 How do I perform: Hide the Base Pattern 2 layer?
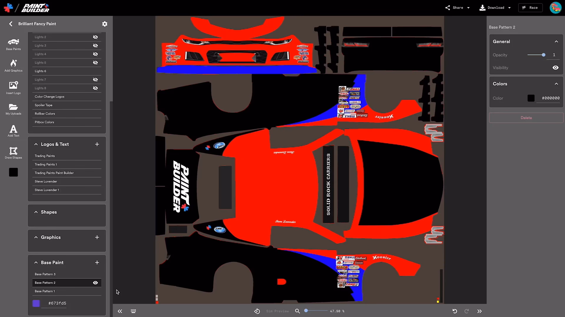[95, 283]
